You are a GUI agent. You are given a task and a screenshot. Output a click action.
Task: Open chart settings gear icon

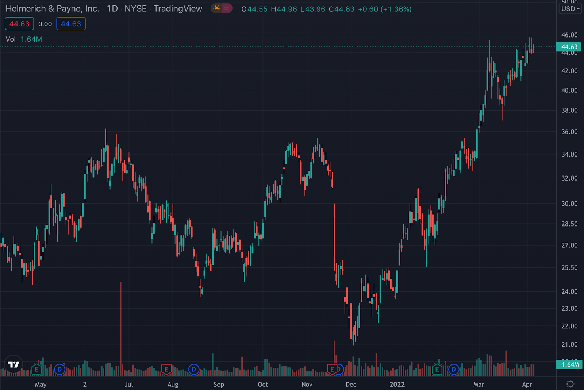570,384
